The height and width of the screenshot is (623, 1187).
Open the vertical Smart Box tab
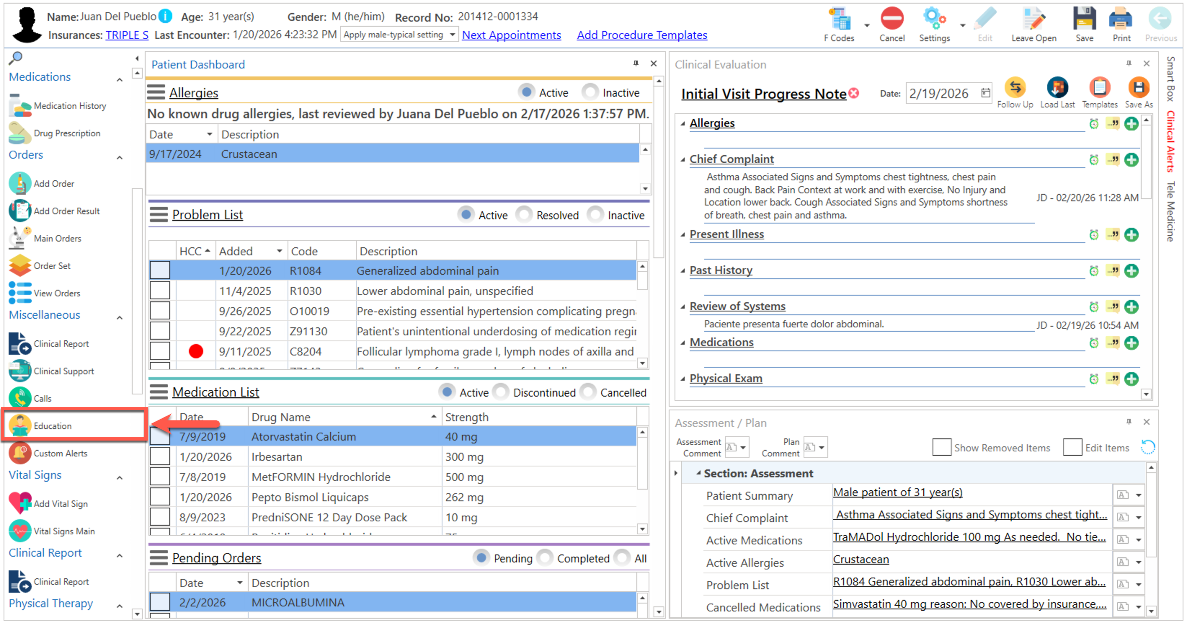[1170, 79]
